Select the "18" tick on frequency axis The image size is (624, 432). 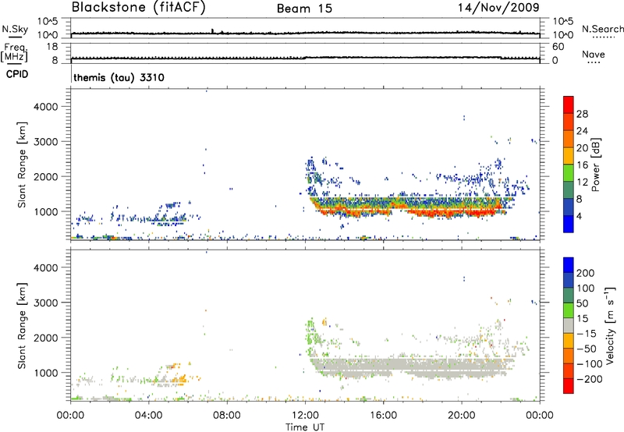click(52, 47)
